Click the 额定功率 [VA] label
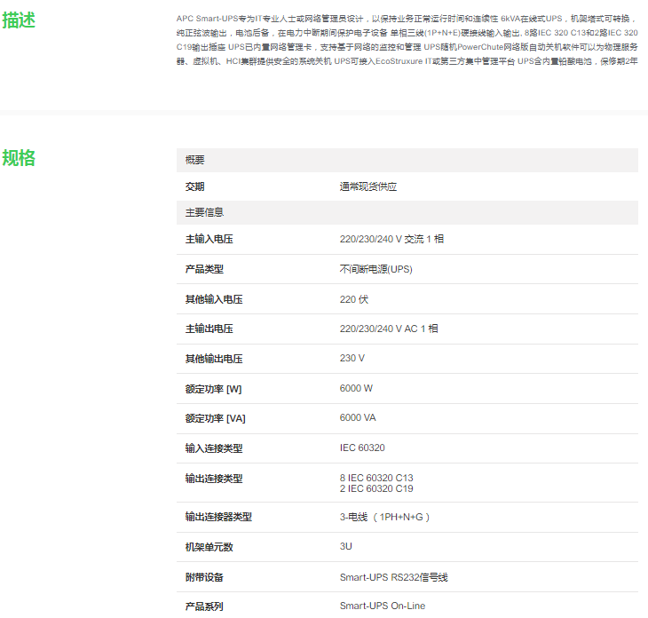Screen dimensions: 648x618 pos(215,418)
